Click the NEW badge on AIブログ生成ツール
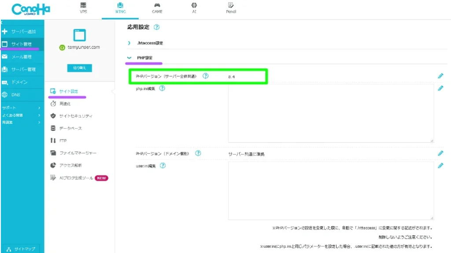This screenshot has width=451, height=253. (101, 178)
